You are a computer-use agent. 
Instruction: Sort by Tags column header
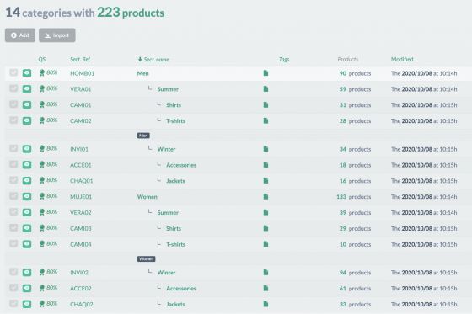(x=284, y=59)
